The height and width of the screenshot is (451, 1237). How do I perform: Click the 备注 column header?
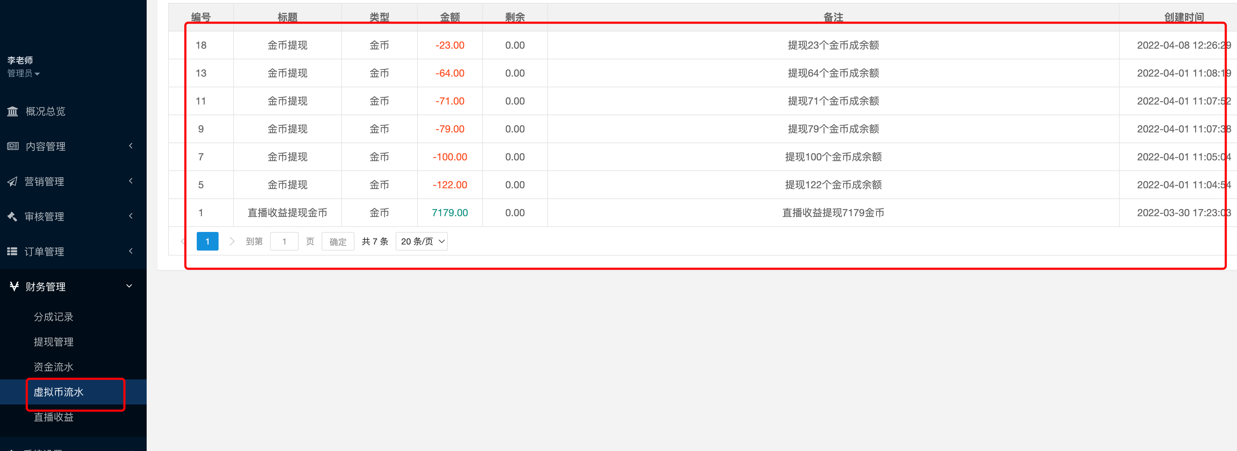point(833,17)
